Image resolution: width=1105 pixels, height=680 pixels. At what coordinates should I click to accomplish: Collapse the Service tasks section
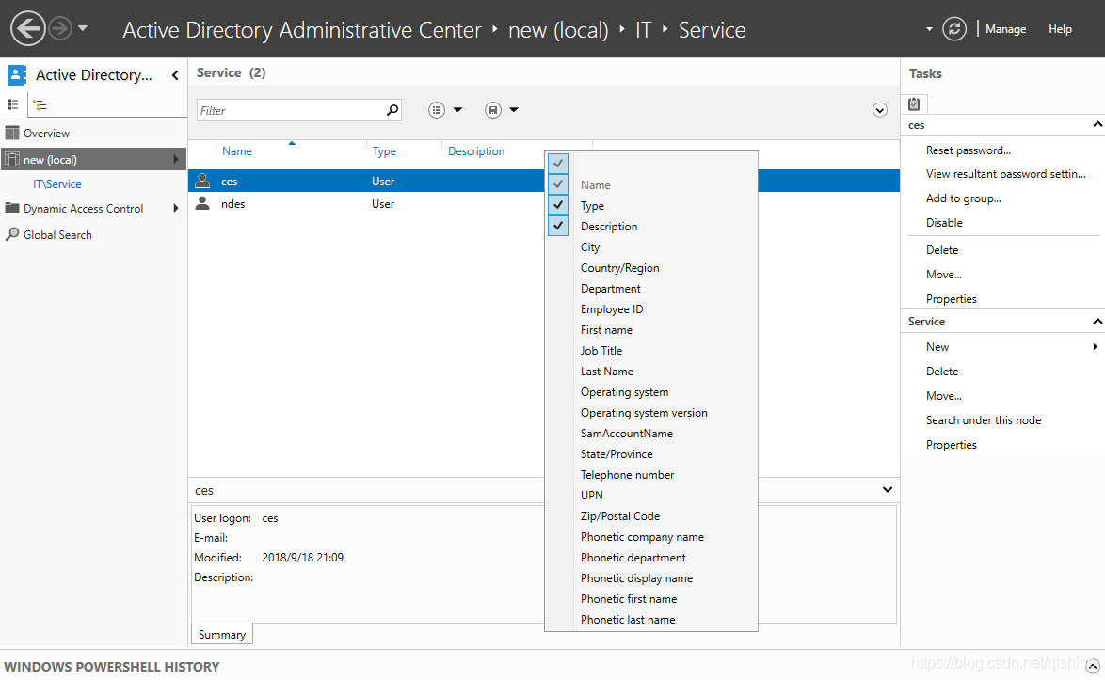(x=1097, y=321)
